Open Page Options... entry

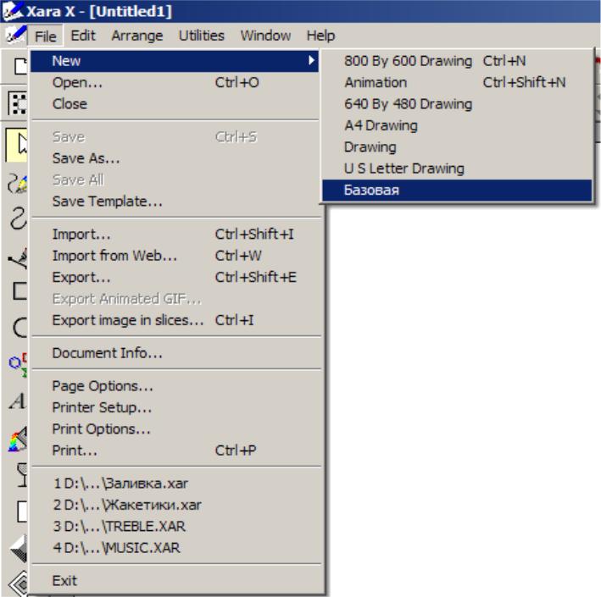tap(175, 385)
